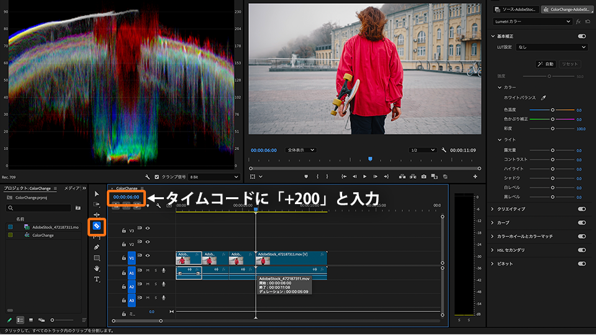Select the Hand tool
Screen dimensions: 596x335
[x=97, y=269]
